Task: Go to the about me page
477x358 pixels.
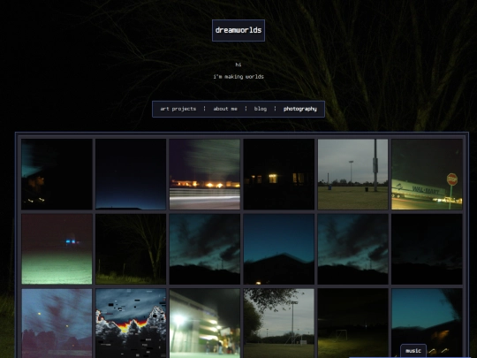Action: (x=225, y=109)
